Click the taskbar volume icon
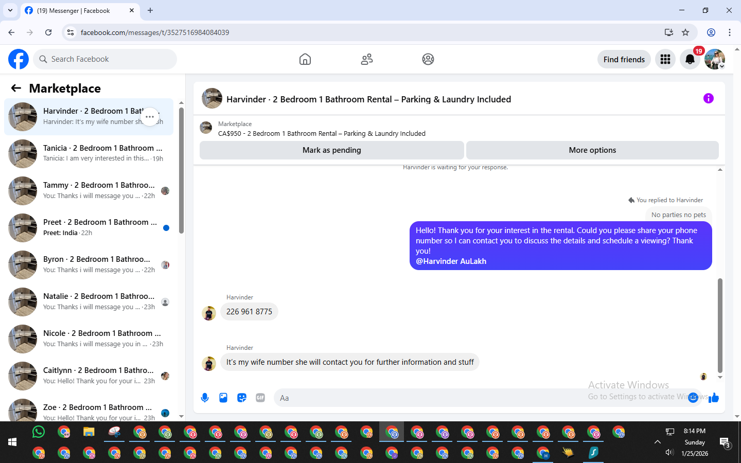Screen dimensions: 741x463 tap(669, 453)
